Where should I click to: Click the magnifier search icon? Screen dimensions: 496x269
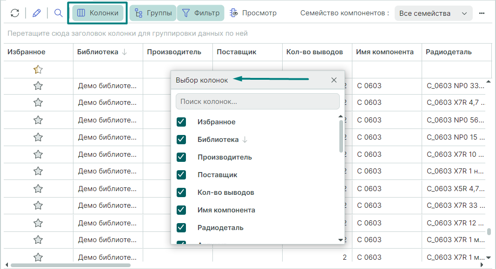click(x=58, y=13)
